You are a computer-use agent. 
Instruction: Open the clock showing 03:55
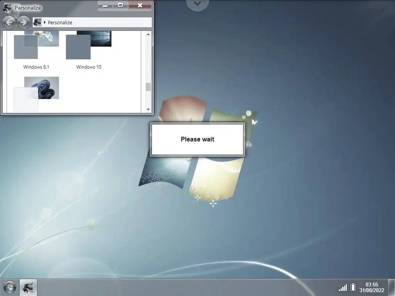click(x=372, y=287)
